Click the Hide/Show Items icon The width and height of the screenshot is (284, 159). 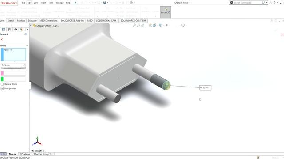click(167, 25)
